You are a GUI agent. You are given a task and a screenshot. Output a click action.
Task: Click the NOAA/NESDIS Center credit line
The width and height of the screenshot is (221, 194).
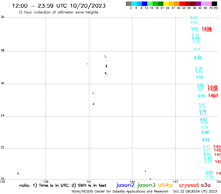pyautogui.click(x=120, y=191)
